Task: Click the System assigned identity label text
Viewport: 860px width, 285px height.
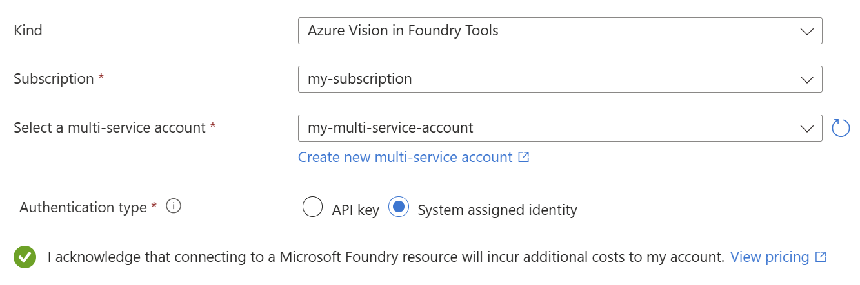Action: click(x=497, y=210)
